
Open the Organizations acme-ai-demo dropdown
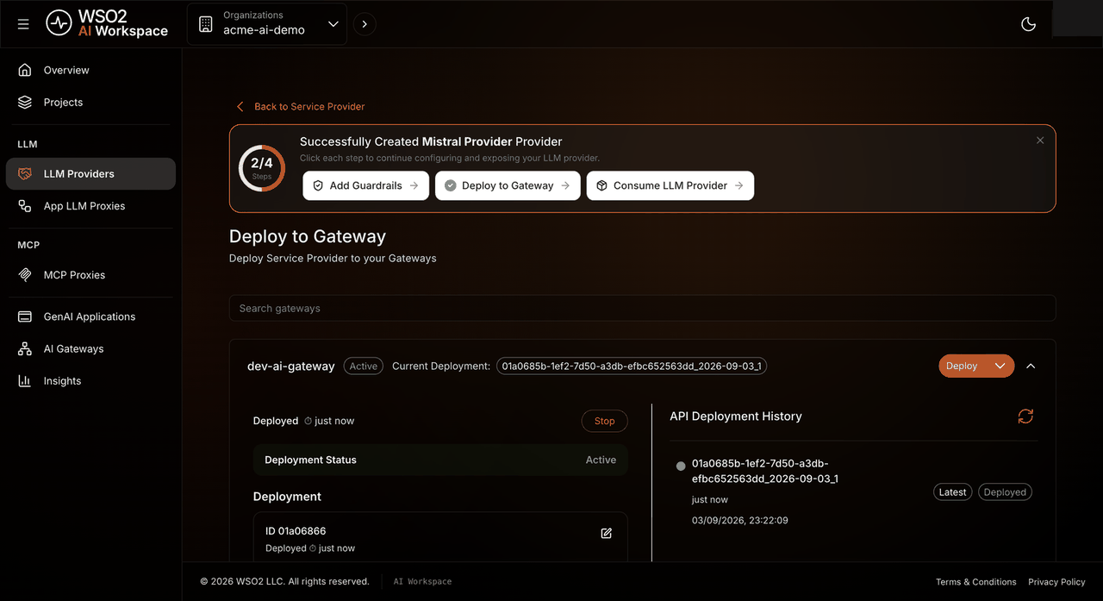pos(267,24)
